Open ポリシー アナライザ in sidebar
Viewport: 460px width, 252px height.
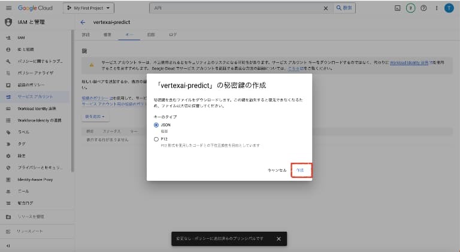tap(36, 73)
